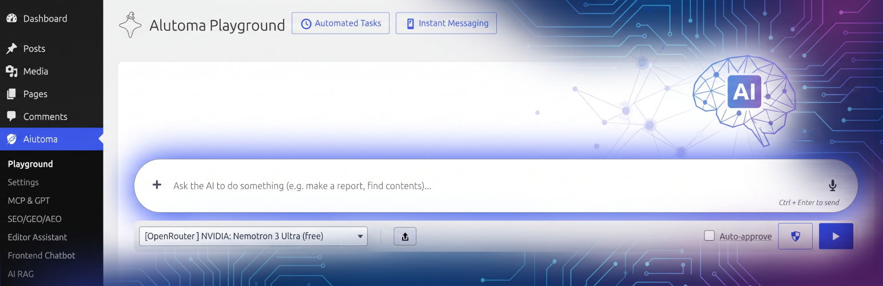
Task: Click the upload share icon button
Action: (x=405, y=236)
